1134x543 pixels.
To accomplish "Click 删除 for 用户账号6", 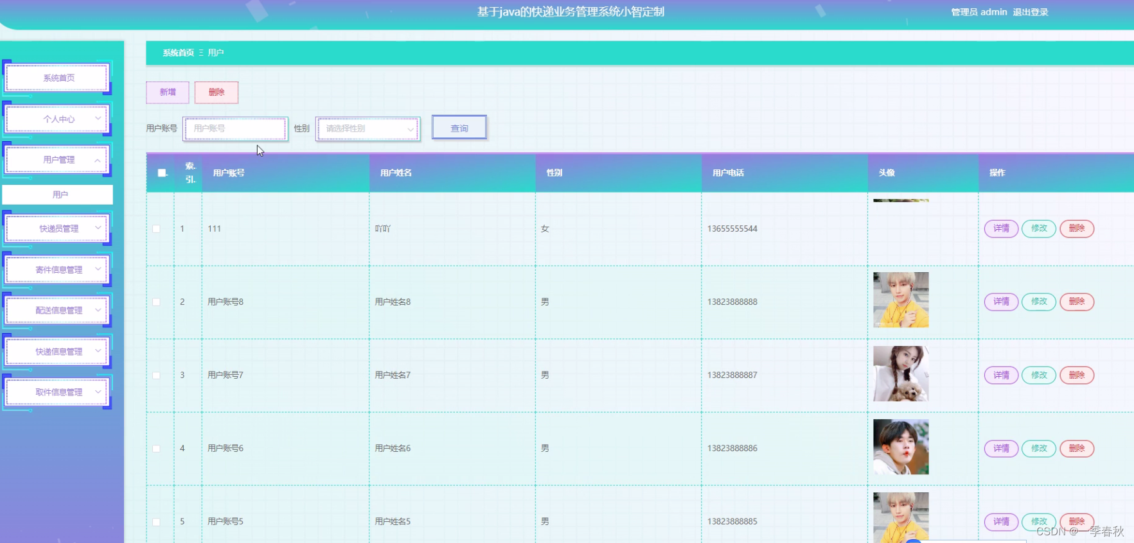I will 1077,448.
